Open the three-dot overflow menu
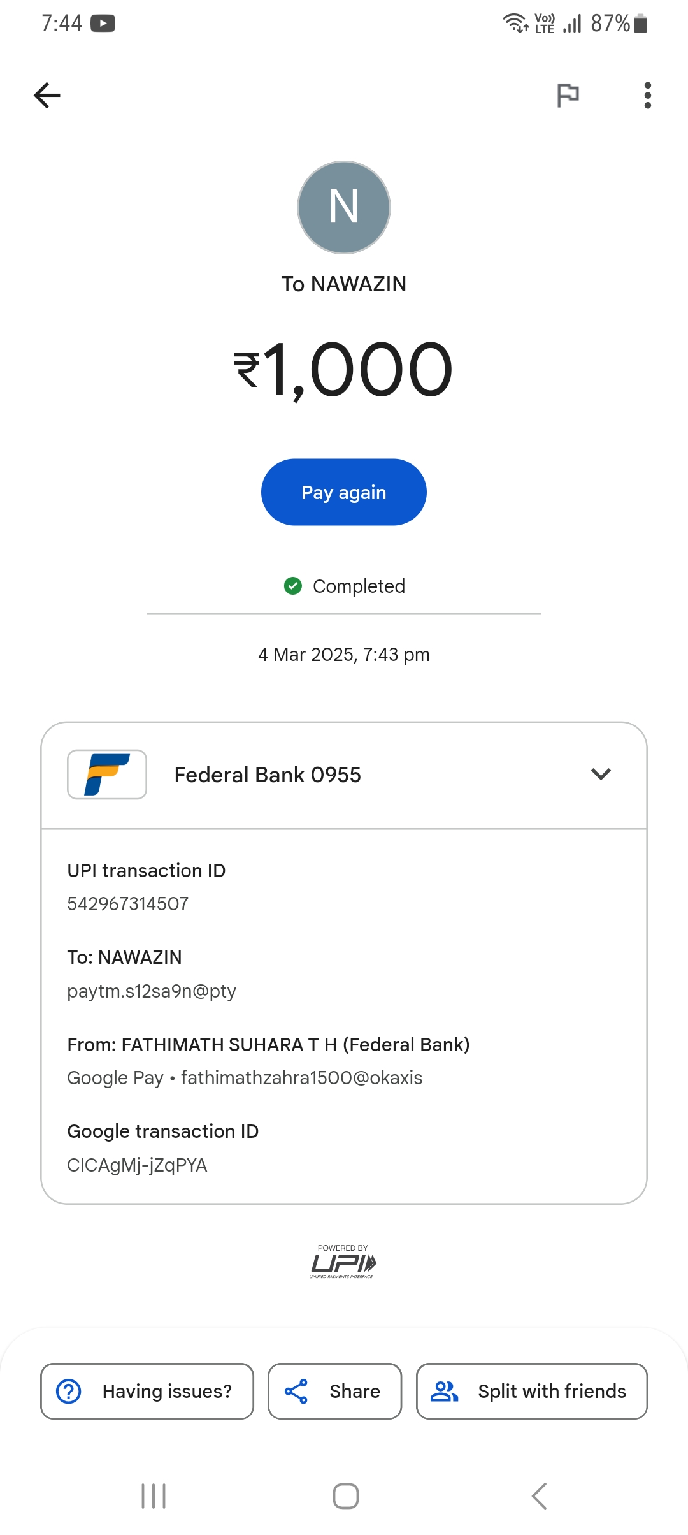 click(647, 96)
